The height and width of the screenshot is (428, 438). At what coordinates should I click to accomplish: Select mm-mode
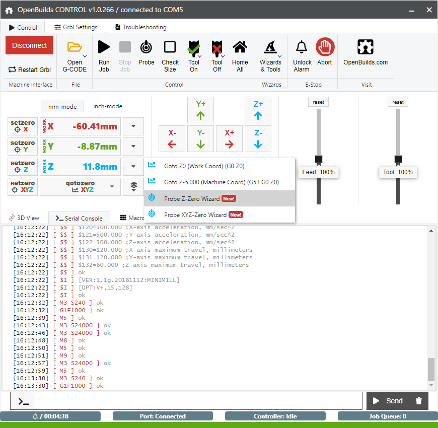point(62,106)
